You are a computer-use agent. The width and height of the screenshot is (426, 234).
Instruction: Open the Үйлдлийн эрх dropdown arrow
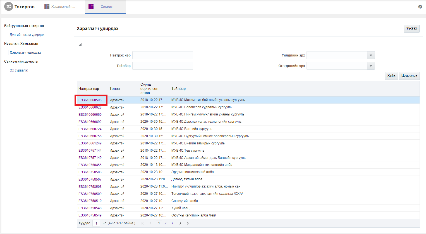[371, 55]
